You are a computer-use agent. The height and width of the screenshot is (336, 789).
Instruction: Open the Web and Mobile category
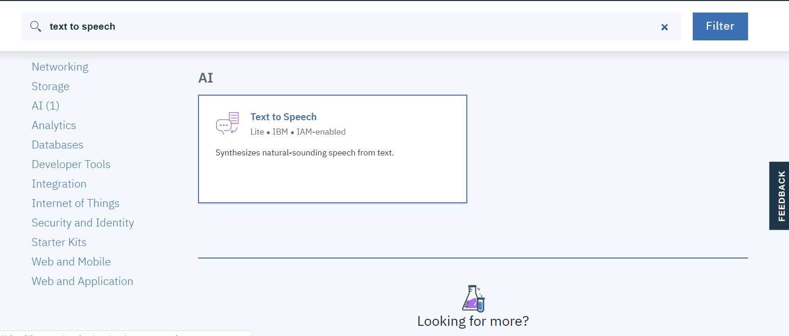pos(71,262)
